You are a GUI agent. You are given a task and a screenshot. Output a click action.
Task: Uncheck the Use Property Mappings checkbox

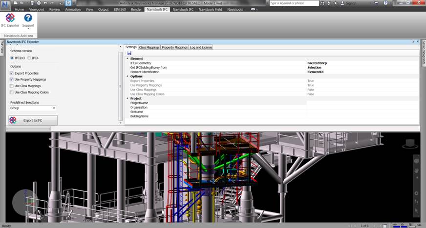pyautogui.click(x=11, y=79)
